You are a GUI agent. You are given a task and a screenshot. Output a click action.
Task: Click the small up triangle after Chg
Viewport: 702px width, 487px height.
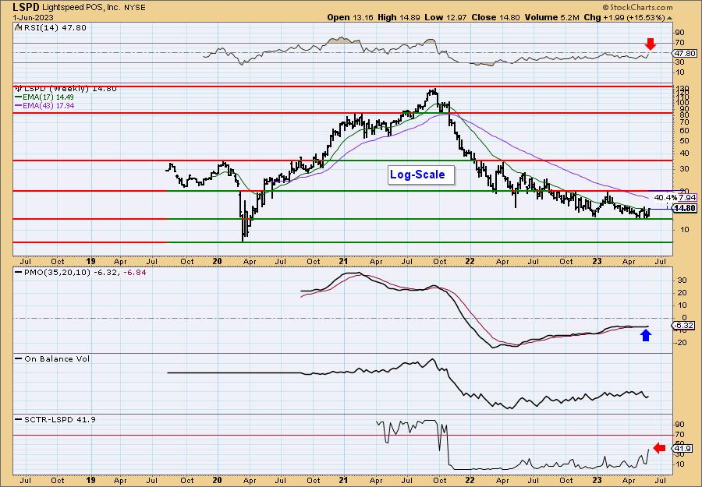[x=670, y=18]
